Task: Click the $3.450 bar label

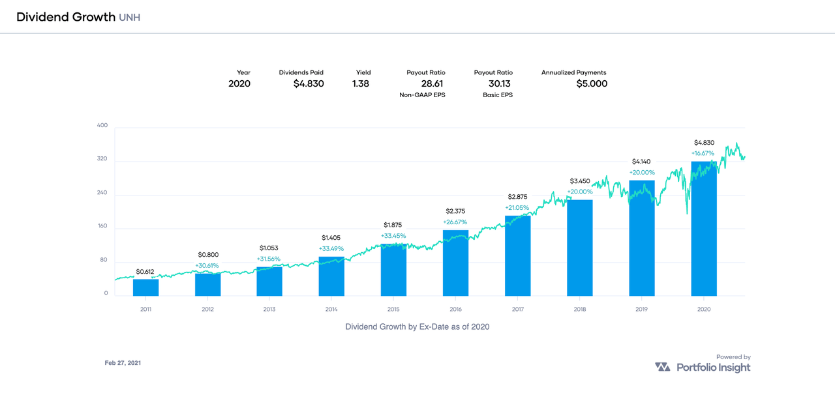Action: [x=579, y=181]
